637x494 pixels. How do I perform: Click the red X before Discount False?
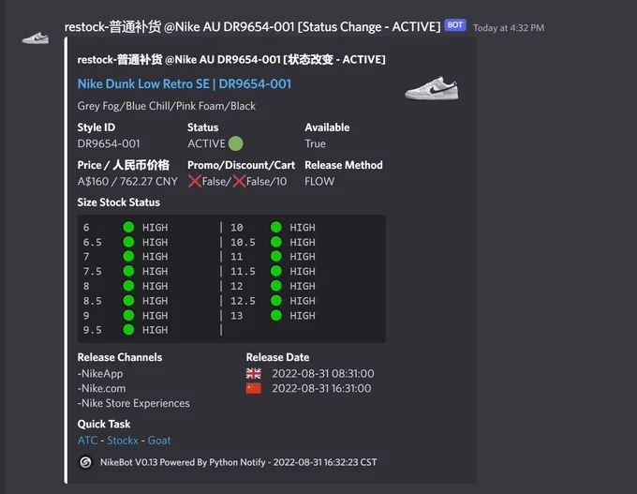[239, 181]
